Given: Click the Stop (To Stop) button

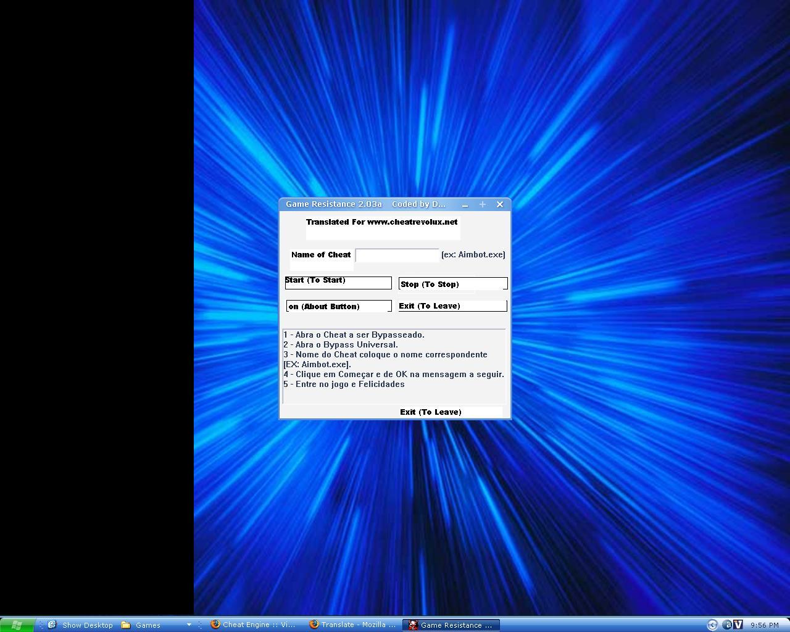Looking at the screenshot, I should click(453, 284).
